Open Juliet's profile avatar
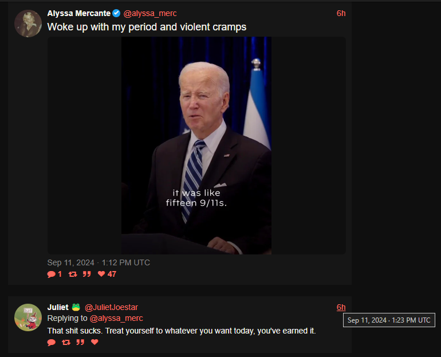Screen dimensions: 441x357 pos(28,317)
